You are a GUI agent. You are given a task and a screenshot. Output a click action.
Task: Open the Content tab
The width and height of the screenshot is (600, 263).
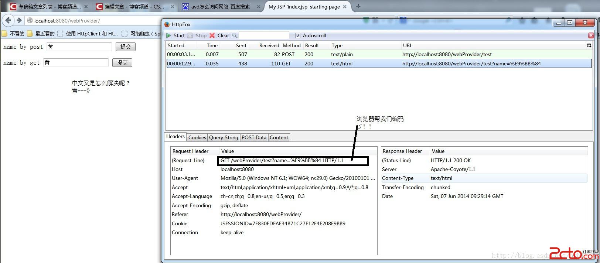(x=279, y=137)
